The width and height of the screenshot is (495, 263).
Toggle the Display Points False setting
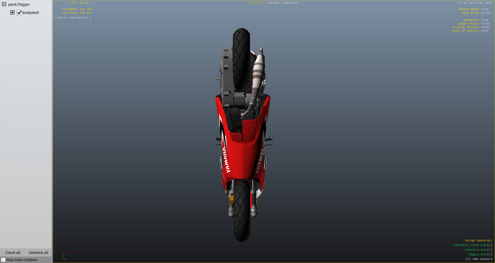tap(471, 27)
